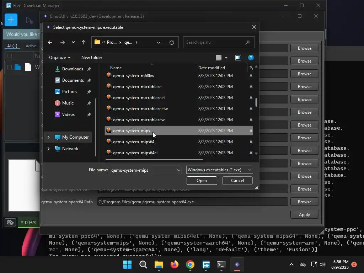This screenshot has width=364, height=273.
Task: Open Documents in navigation pane
Action: (73, 80)
